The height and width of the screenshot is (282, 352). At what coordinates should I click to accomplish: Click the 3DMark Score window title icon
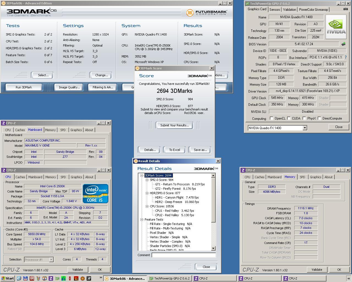[x=137, y=68]
